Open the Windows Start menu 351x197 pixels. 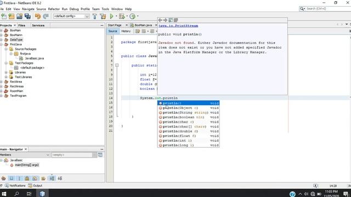coord(4,193)
